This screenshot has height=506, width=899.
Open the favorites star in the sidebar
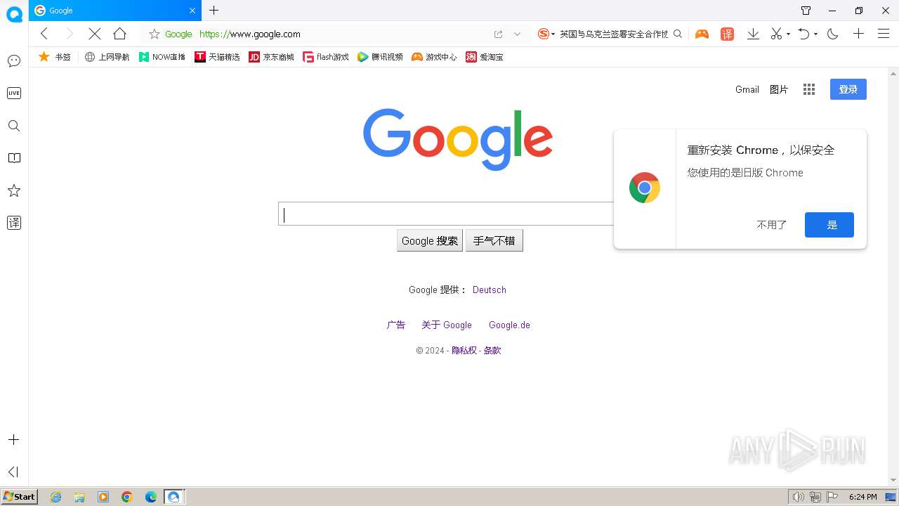(x=14, y=190)
